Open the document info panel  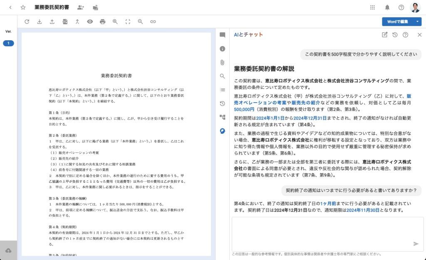(x=222, y=49)
